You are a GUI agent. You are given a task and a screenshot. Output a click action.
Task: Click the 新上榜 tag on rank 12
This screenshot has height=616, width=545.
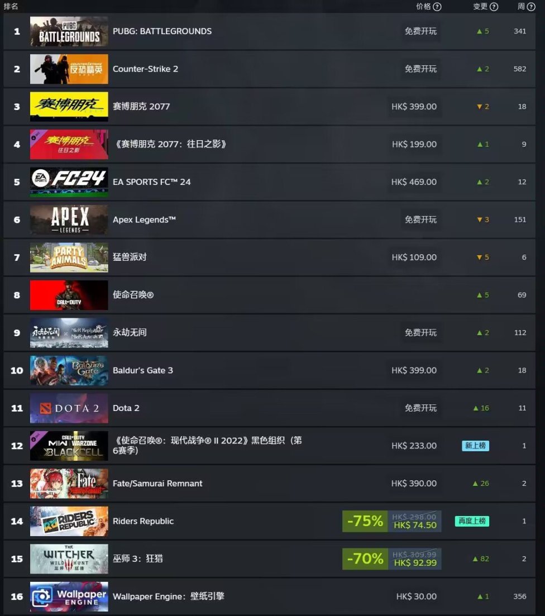(x=475, y=446)
